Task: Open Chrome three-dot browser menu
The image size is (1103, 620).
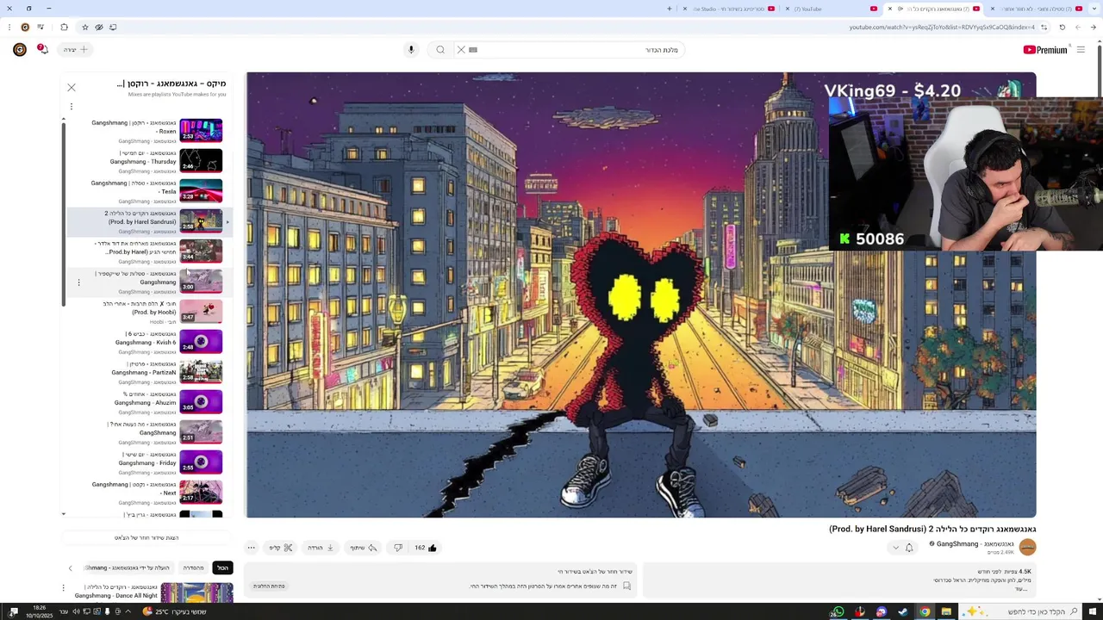Action: point(9,28)
